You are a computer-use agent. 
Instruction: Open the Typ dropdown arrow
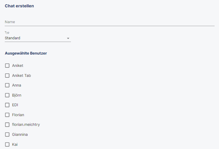tap(68, 38)
